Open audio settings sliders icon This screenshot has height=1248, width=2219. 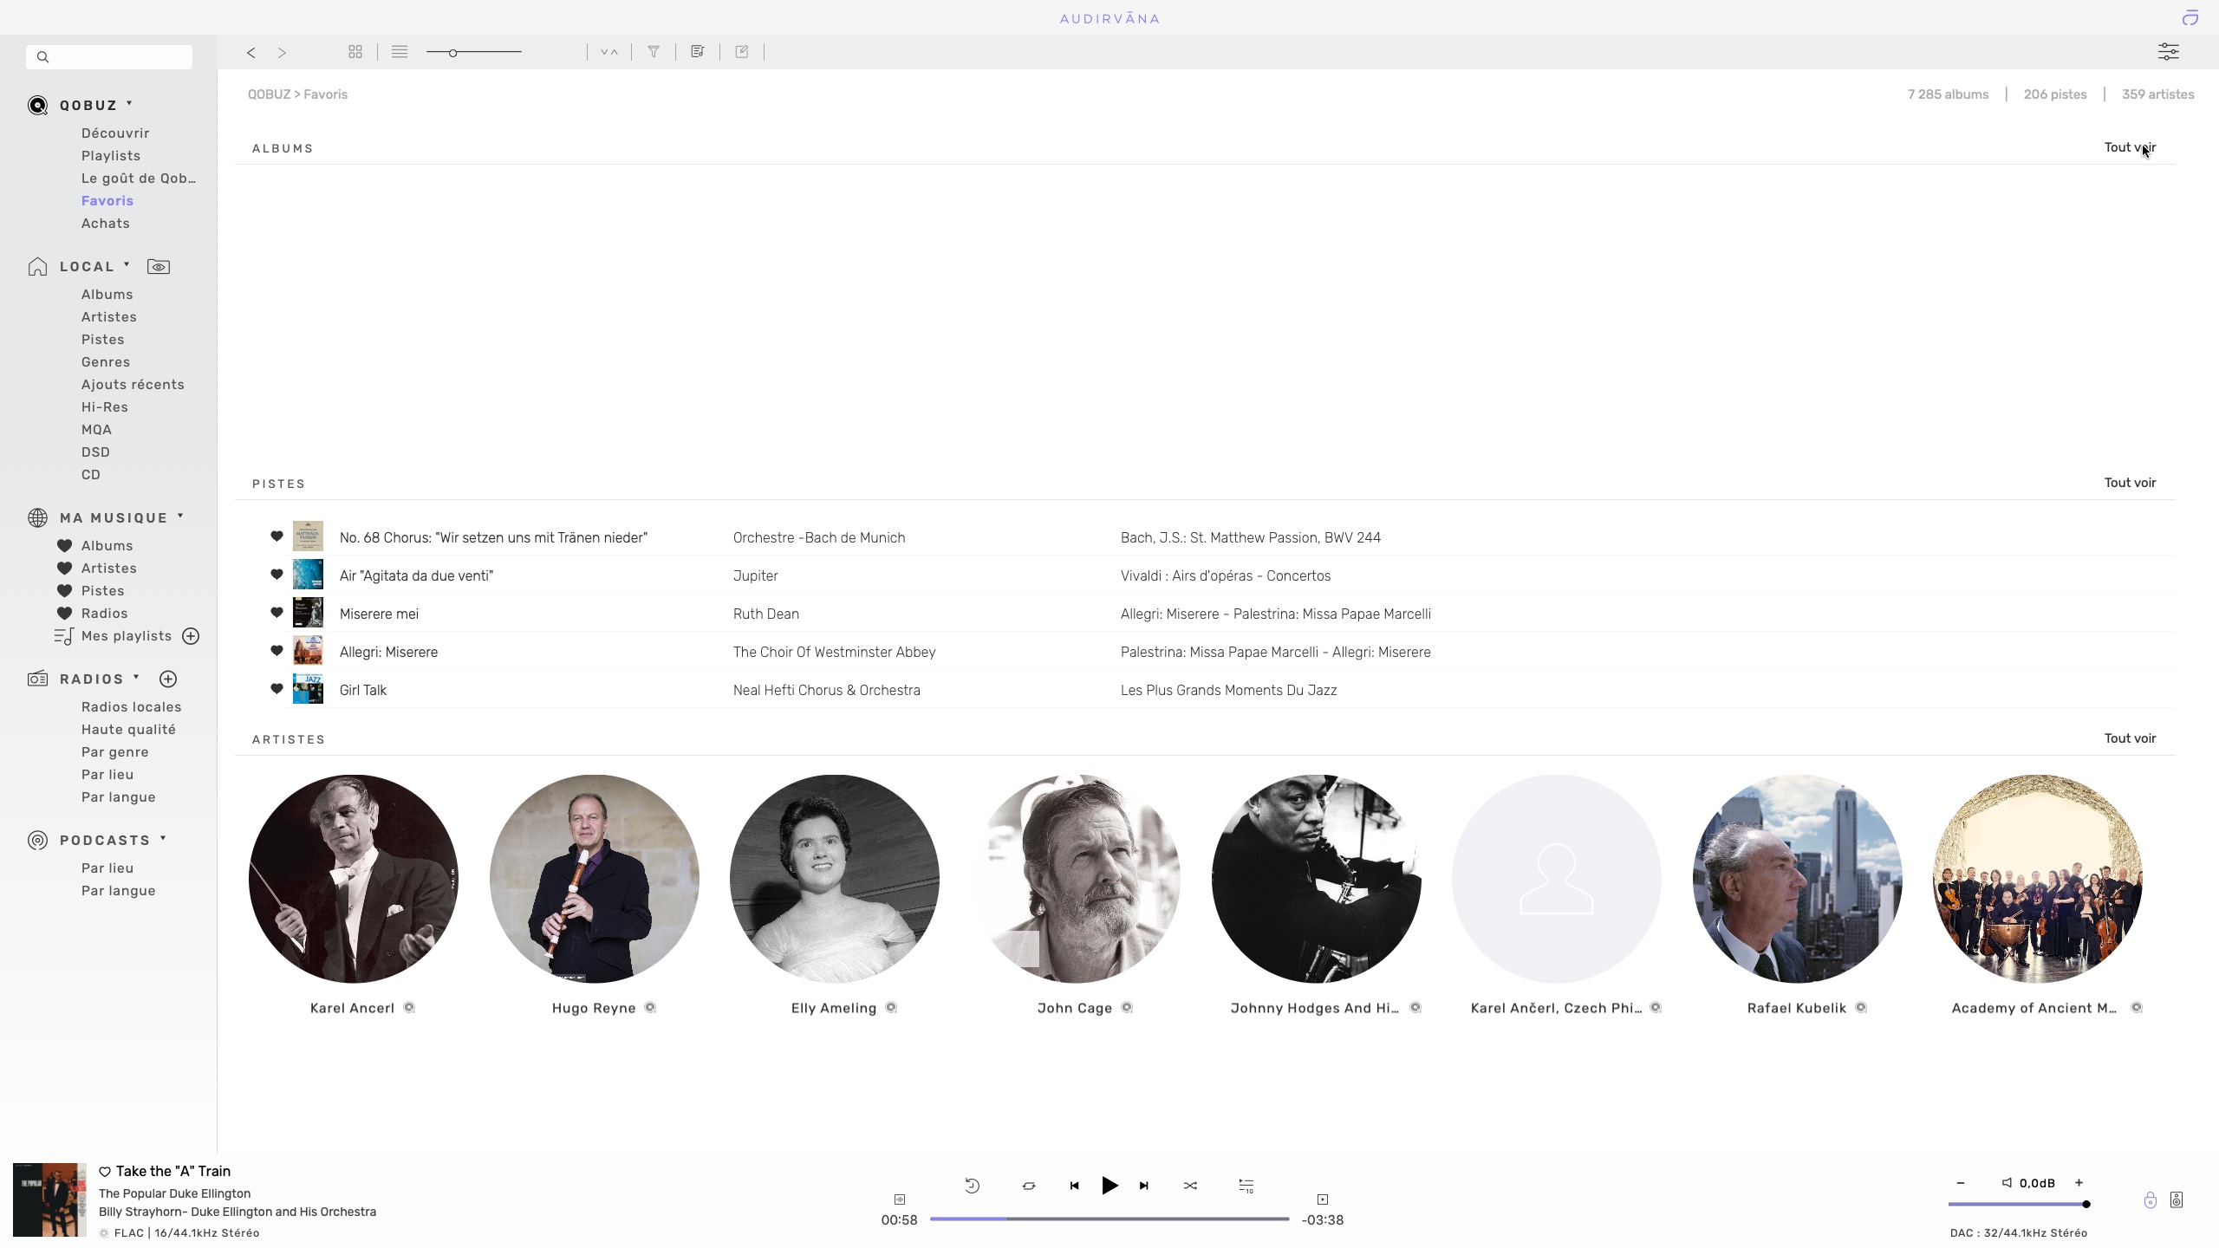point(2168,52)
